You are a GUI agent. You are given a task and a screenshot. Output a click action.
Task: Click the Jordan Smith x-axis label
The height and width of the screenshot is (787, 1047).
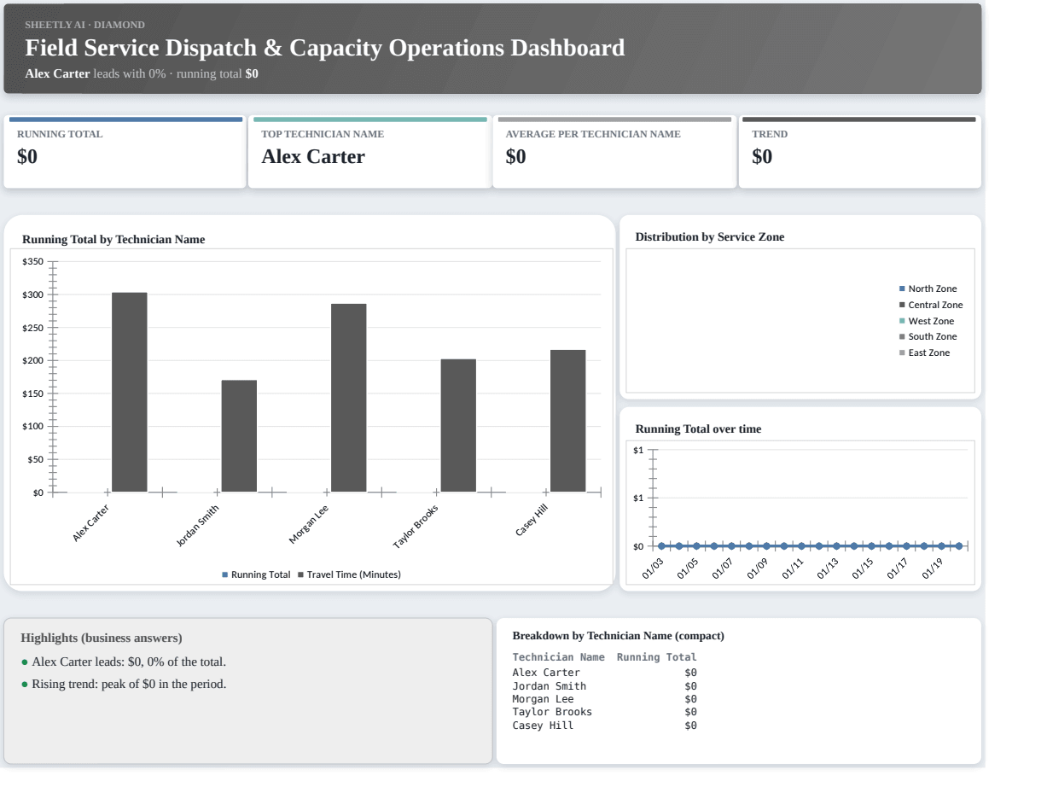198,524
